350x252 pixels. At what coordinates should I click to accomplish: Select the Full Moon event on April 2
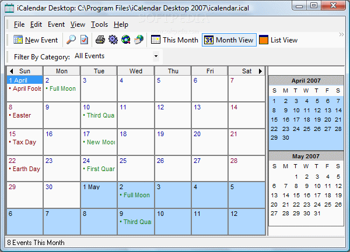pyautogui.click(x=61, y=88)
